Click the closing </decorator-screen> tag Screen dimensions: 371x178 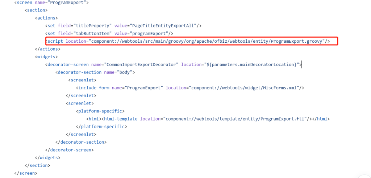pyautogui.click(x=70, y=150)
